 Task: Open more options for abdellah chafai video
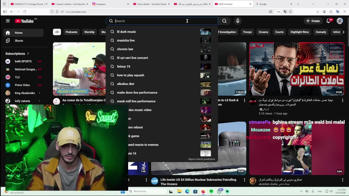(x=343, y=180)
